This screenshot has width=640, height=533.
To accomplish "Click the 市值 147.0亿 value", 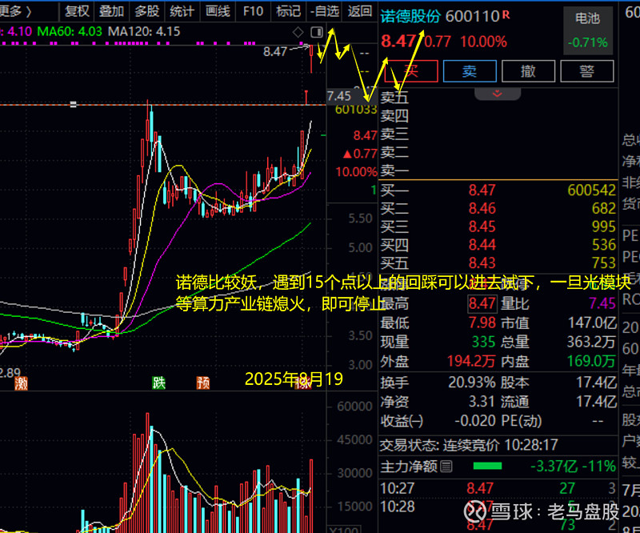I will click(x=592, y=323).
